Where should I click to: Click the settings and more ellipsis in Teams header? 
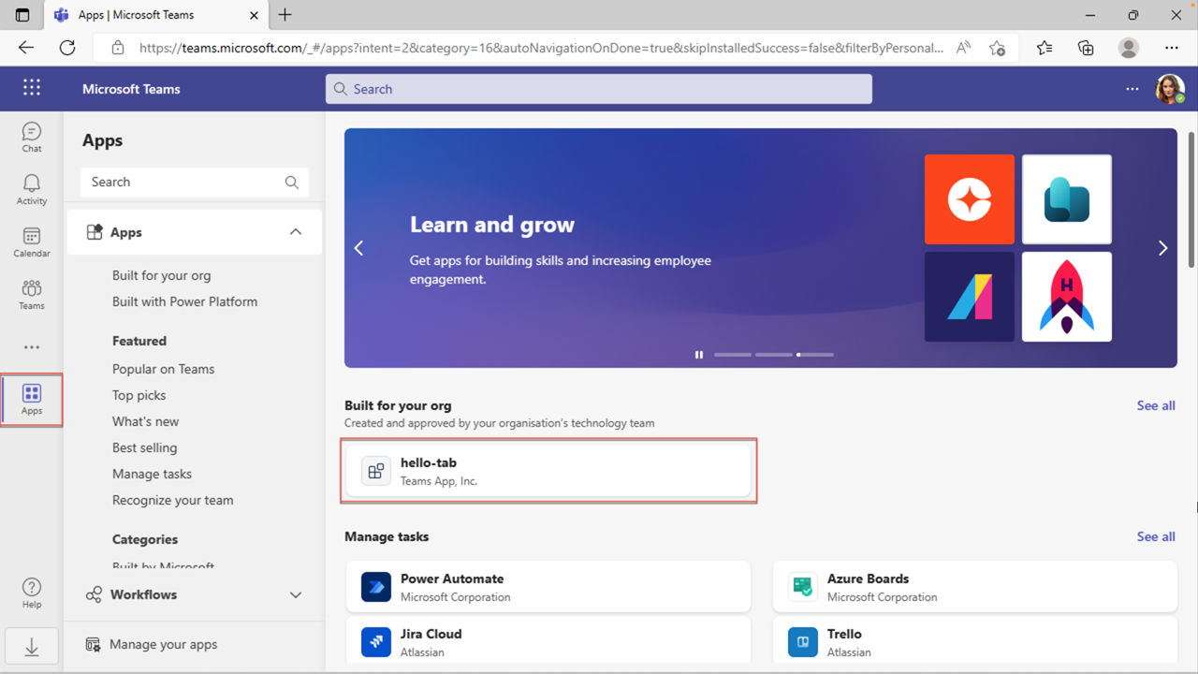1132,89
